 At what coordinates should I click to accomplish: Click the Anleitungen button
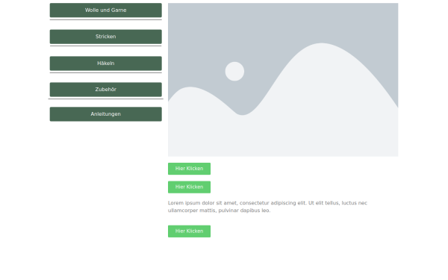[106, 114]
